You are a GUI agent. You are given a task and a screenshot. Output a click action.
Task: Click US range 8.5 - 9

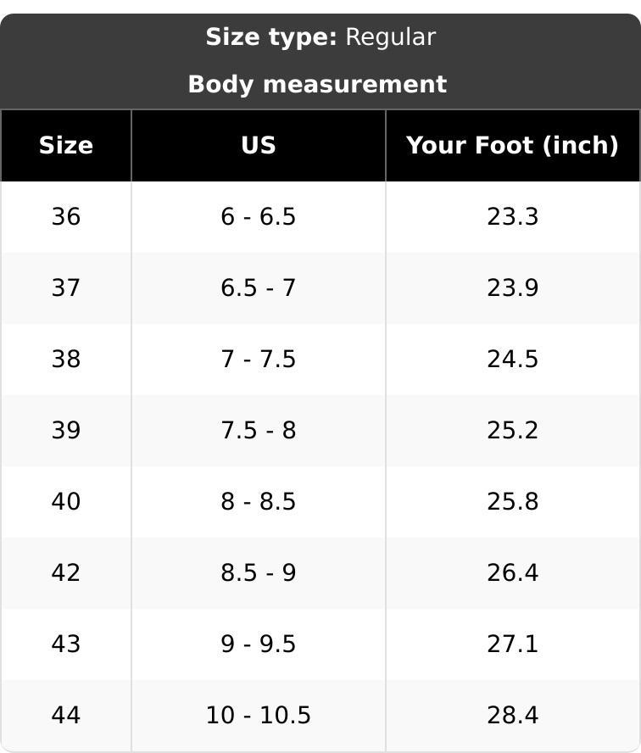coord(259,572)
